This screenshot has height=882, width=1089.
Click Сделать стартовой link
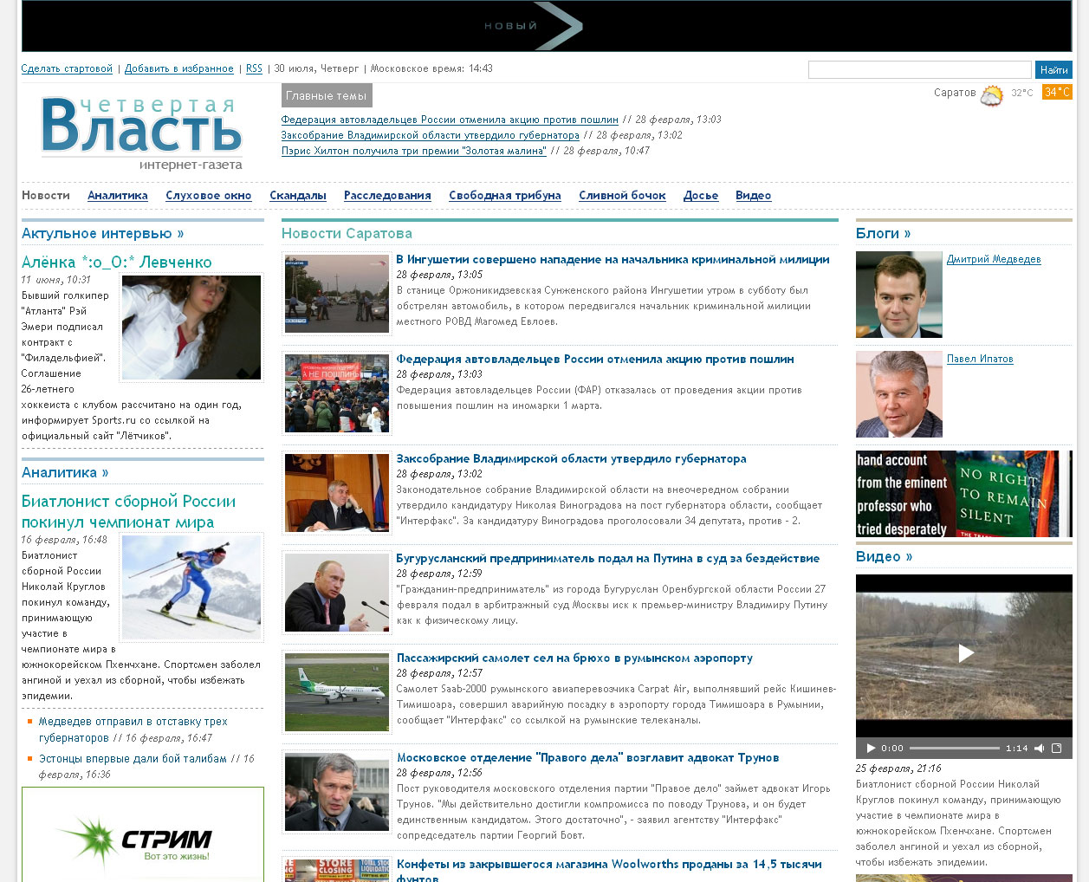click(67, 68)
